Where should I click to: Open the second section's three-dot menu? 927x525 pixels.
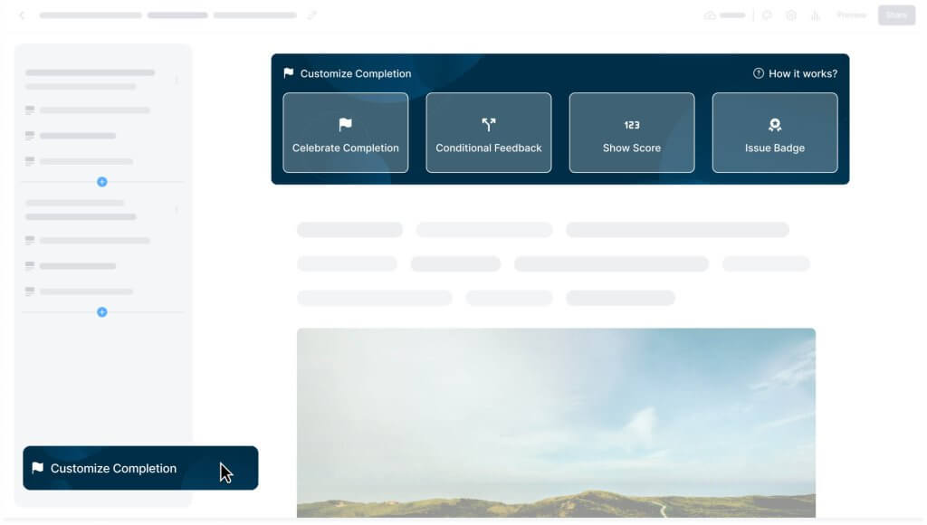(x=177, y=210)
